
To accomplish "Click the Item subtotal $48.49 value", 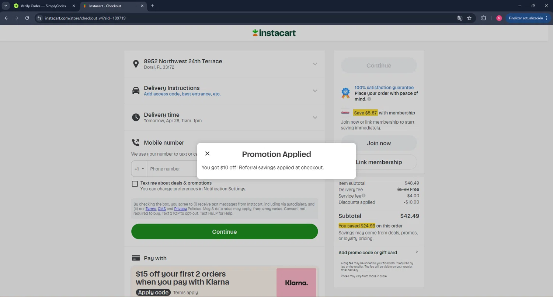I will (x=412, y=183).
